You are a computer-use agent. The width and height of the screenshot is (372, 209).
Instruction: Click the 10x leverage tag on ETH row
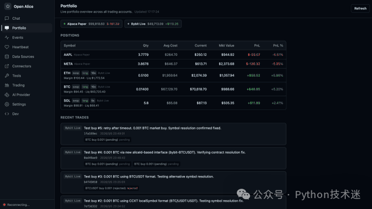(x=94, y=73)
